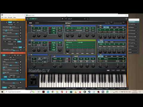Open Resonance row dropdown in right window
The image size is (143, 107).
click(x=138, y=40)
